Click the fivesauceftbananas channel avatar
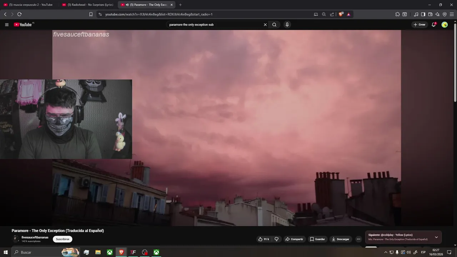Screen dimensions: 457x257 click(15, 239)
